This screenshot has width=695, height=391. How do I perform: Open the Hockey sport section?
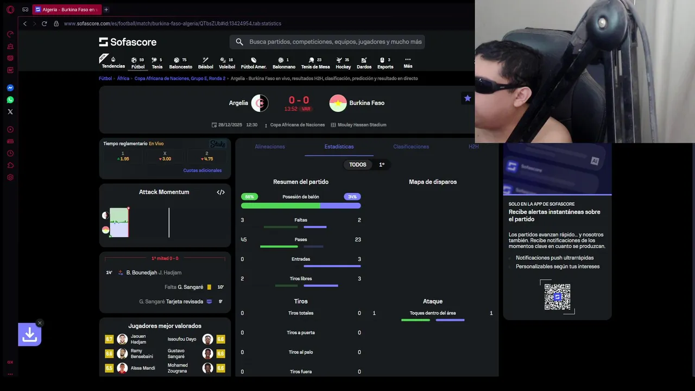coord(343,63)
